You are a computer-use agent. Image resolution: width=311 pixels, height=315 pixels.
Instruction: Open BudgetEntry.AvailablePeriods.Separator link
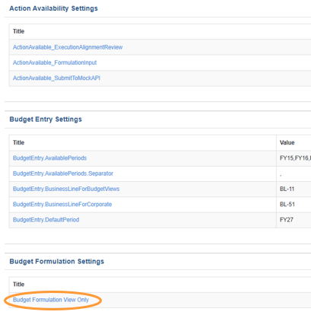(x=63, y=173)
